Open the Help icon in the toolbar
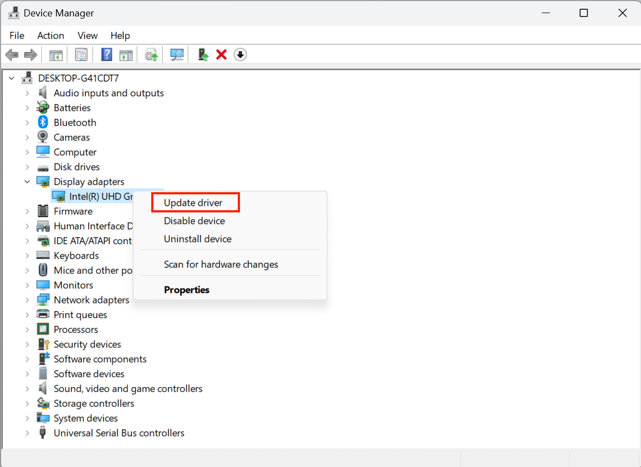641x467 pixels. (106, 54)
